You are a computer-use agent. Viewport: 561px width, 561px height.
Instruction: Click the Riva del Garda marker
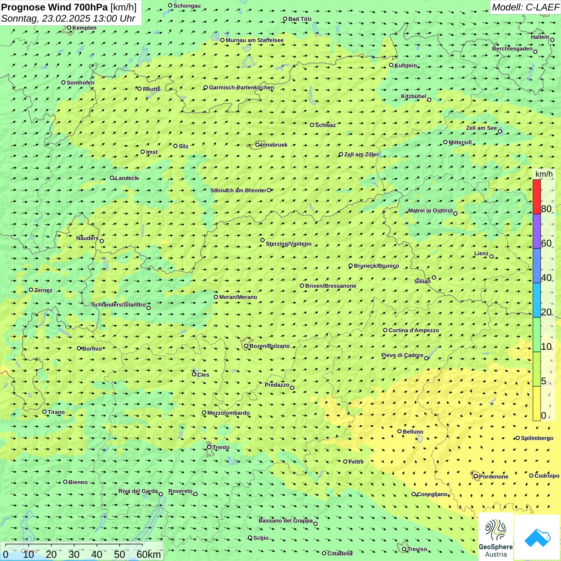pos(161,494)
